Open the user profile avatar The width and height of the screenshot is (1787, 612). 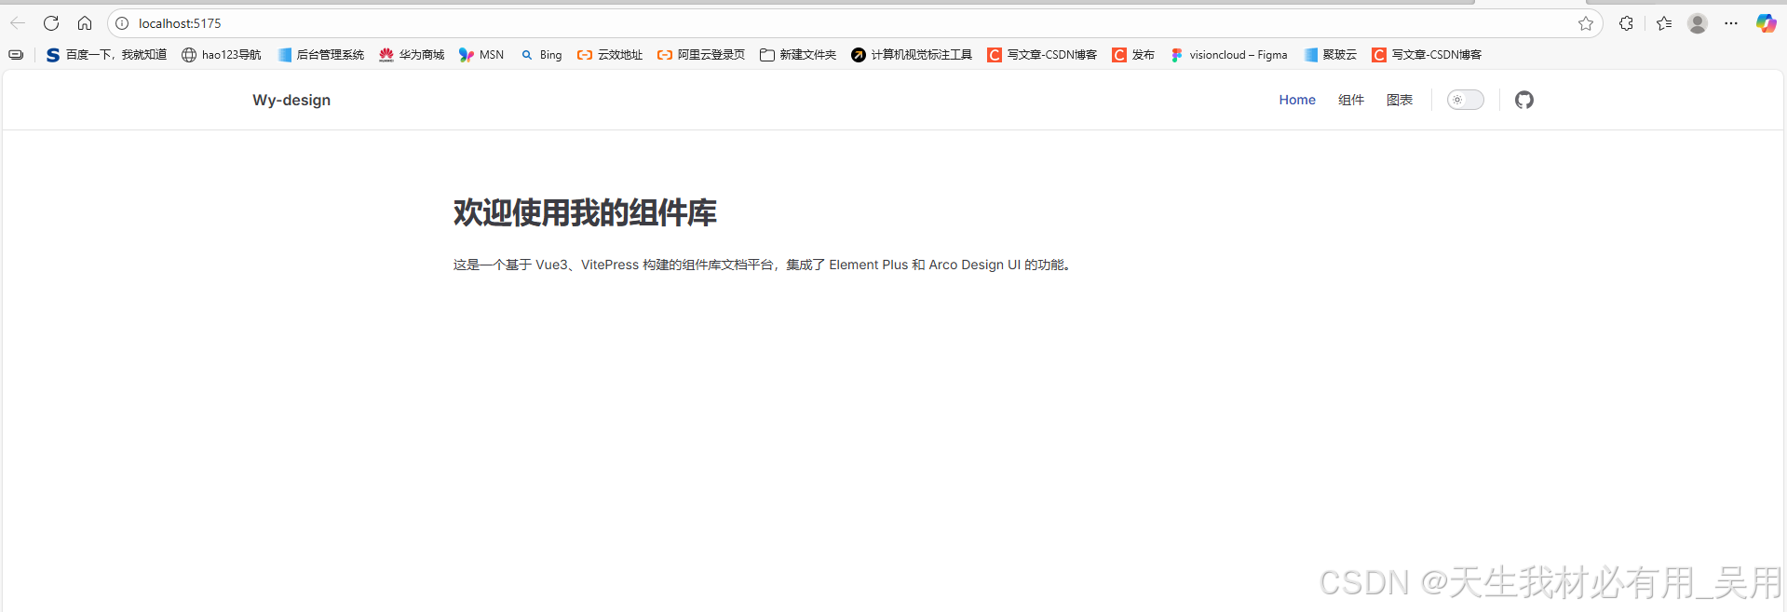click(x=1698, y=23)
